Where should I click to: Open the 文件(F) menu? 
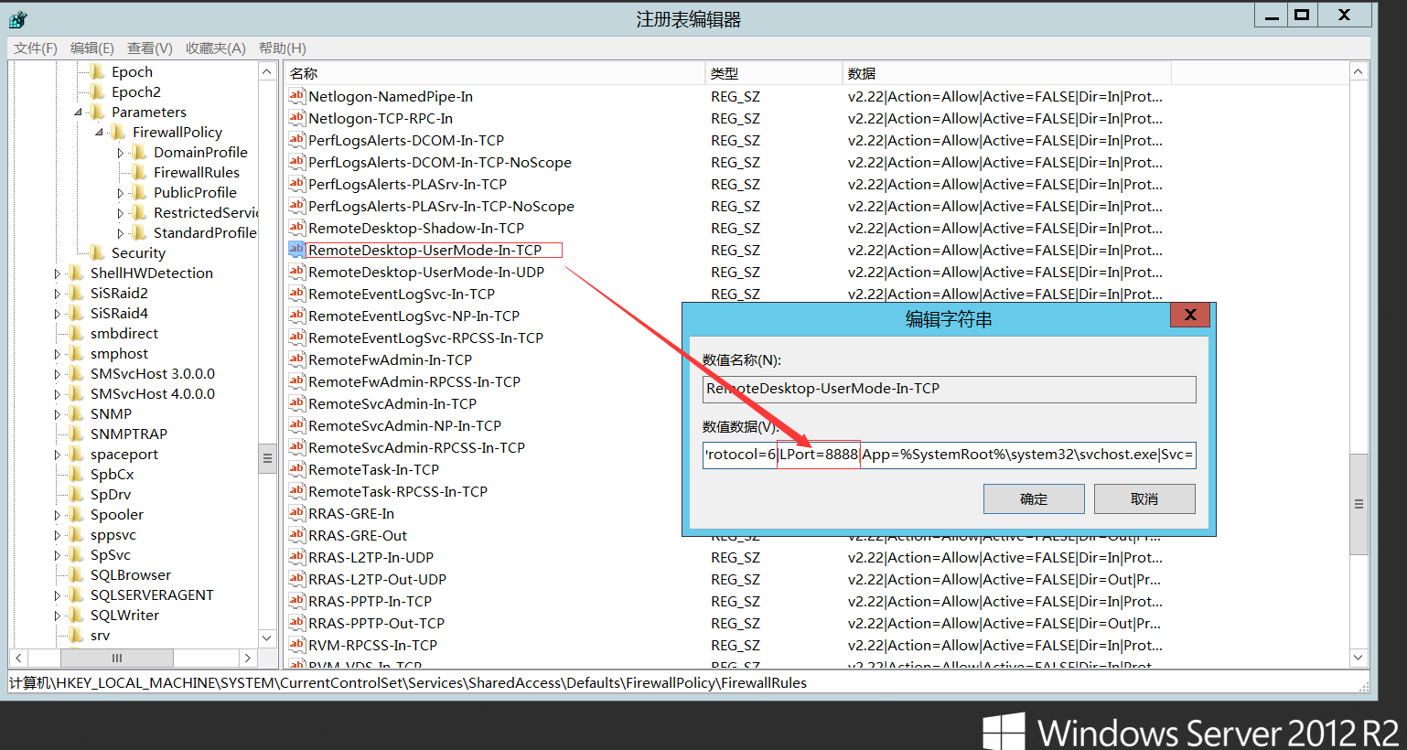pyautogui.click(x=36, y=48)
